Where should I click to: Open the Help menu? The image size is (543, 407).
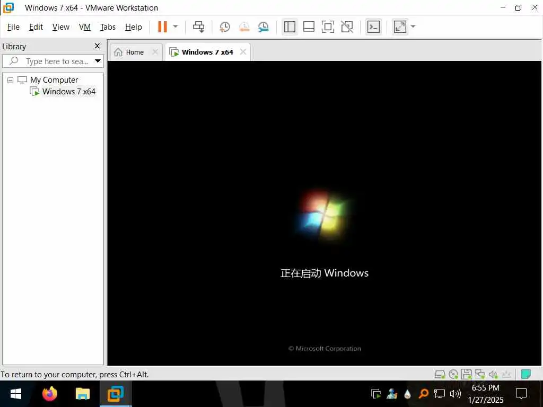(134, 26)
